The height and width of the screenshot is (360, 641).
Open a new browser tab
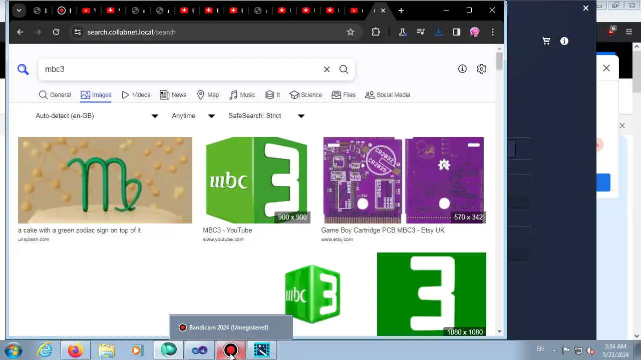401,10
